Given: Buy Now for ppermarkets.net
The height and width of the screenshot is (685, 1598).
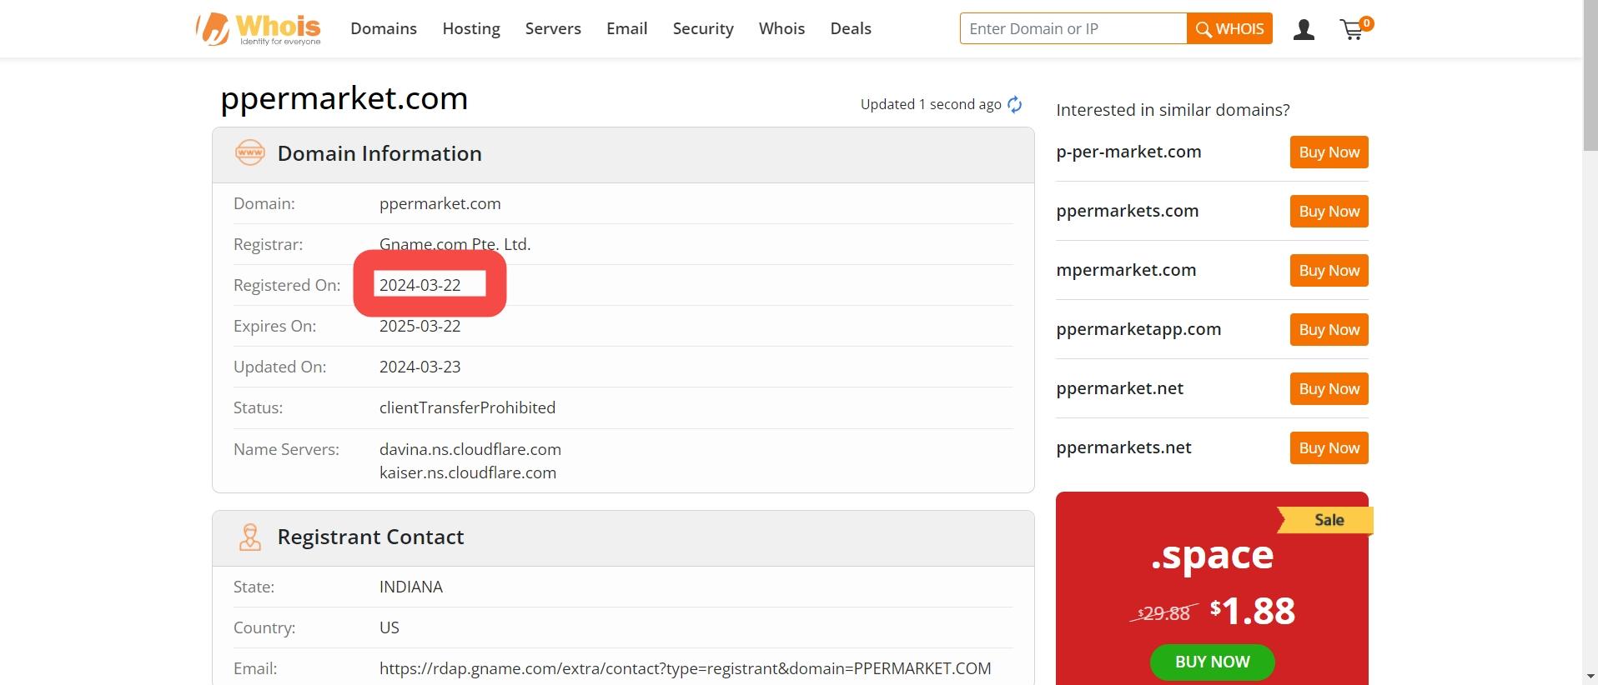Looking at the screenshot, I should (x=1329, y=447).
